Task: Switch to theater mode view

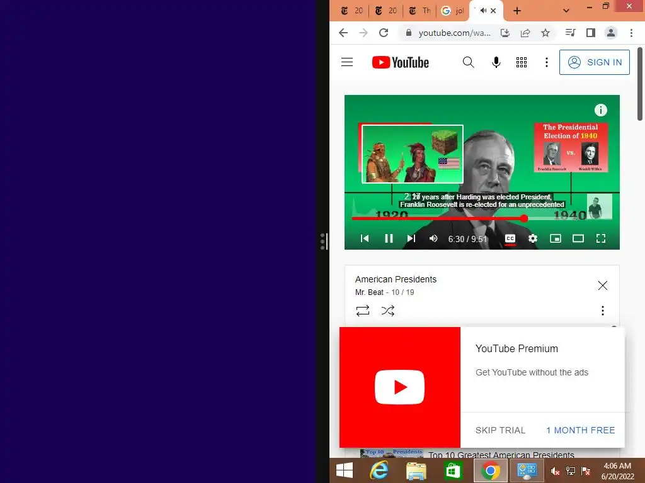Action: (578, 238)
